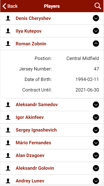Expand Aleksandr Golovin's details chevron
Image resolution: width=104 pixels, height=186 pixels.
96,168
